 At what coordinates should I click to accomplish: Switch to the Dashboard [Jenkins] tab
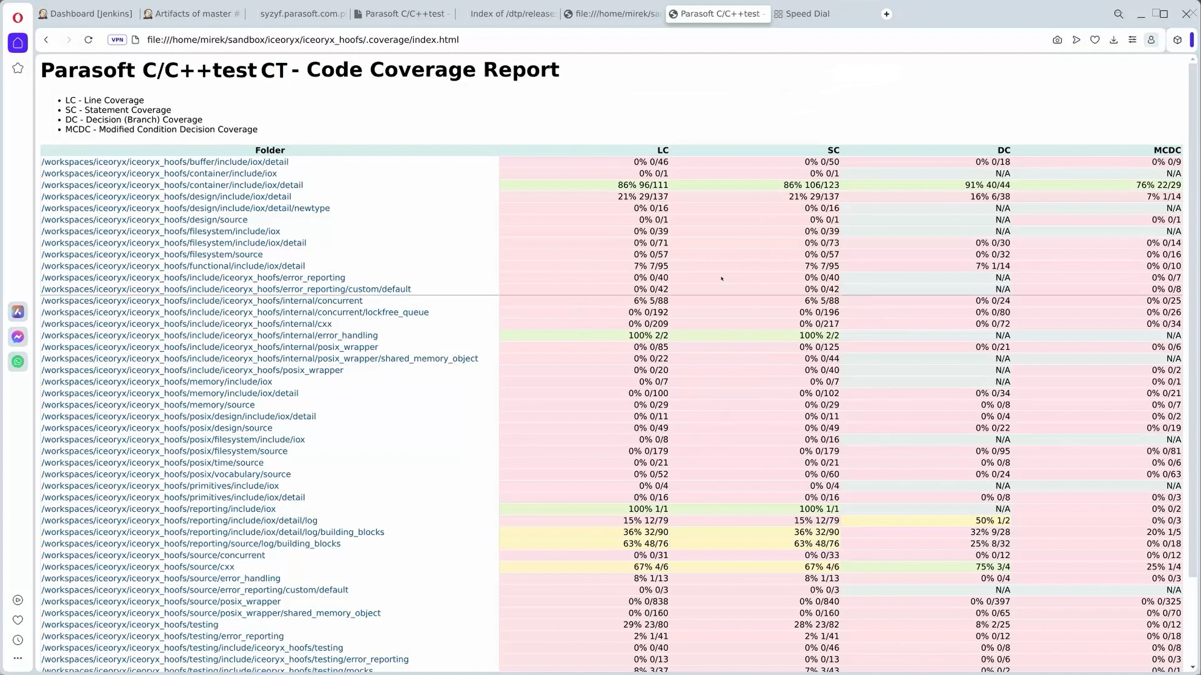[x=85, y=14]
